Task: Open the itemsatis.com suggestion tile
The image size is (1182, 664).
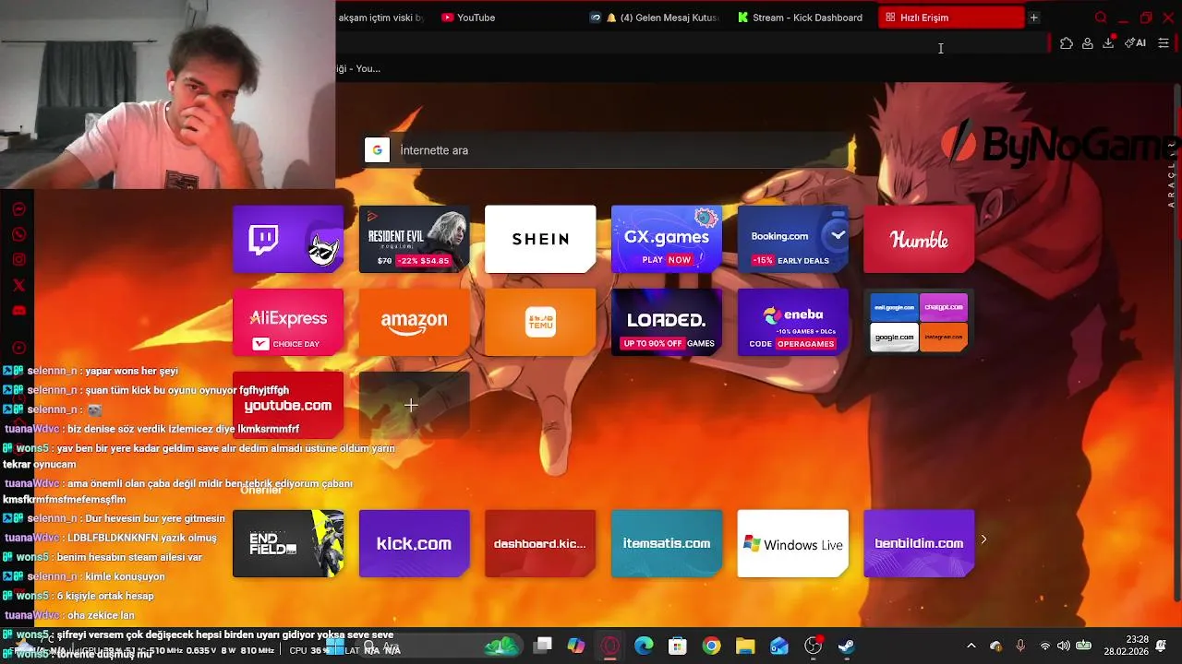Action: pos(667,543)
